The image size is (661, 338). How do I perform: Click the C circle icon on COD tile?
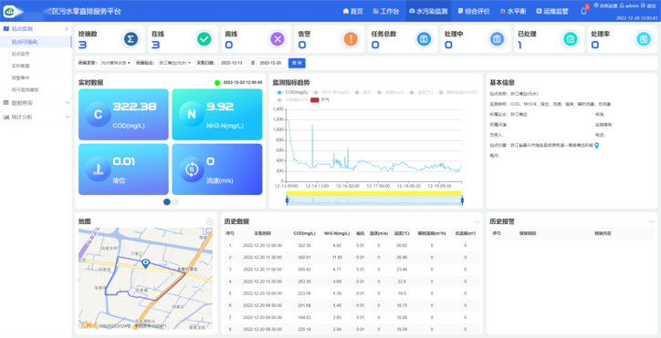tap(99, 115)
